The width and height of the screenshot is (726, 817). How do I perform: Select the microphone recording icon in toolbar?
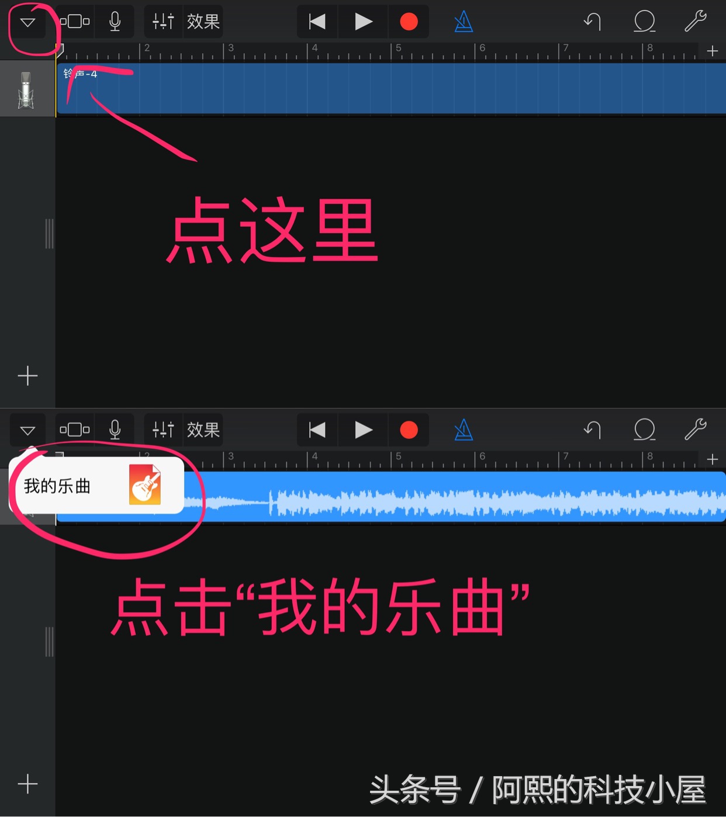tap(115, 21)
